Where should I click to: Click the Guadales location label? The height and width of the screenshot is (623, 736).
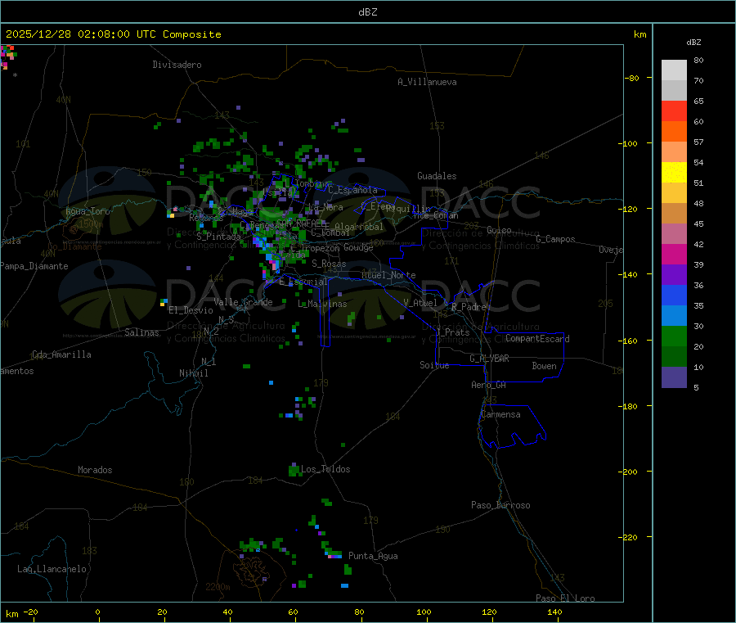coord(437,176)
